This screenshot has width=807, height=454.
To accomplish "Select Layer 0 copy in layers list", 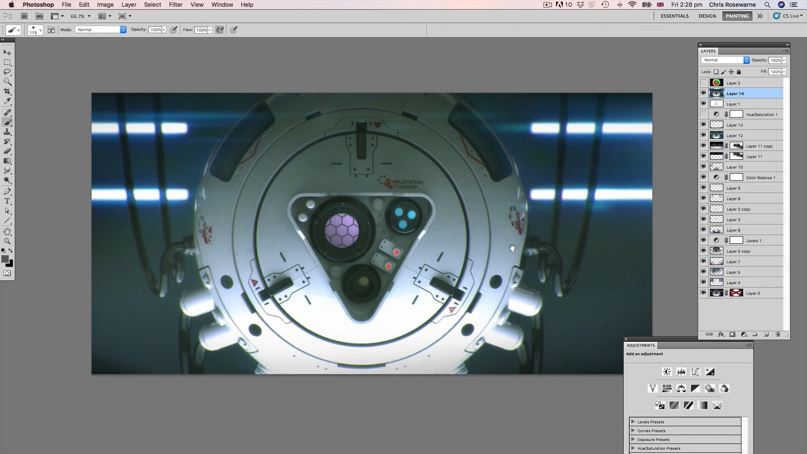I will point(745,251).
